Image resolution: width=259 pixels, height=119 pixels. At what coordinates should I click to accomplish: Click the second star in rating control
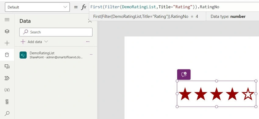click(201, 94)
